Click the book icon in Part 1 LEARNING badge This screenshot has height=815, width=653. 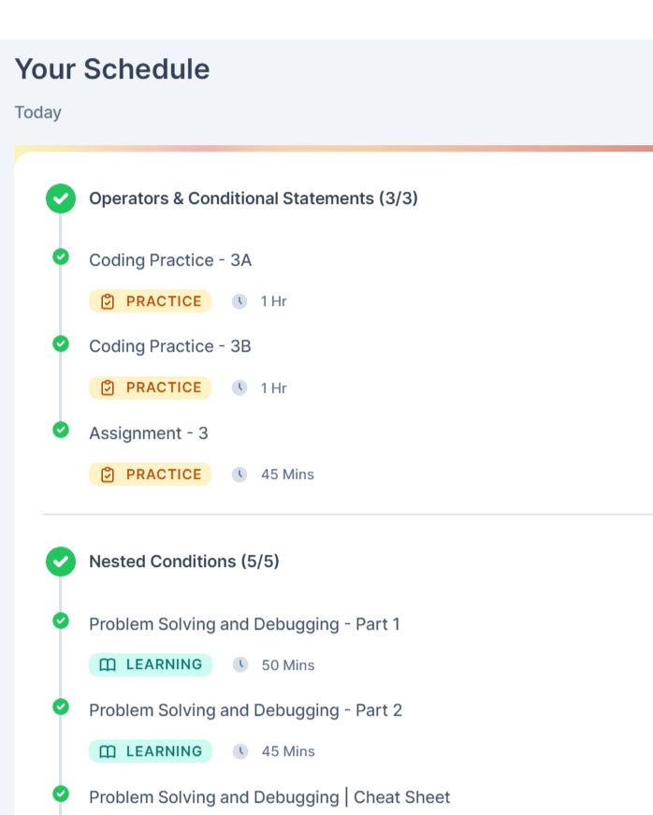108,664
